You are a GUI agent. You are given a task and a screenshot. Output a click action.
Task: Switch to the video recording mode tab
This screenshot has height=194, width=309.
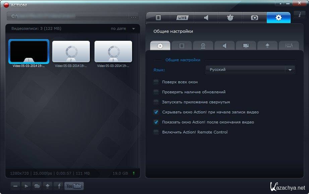[158, 18]
